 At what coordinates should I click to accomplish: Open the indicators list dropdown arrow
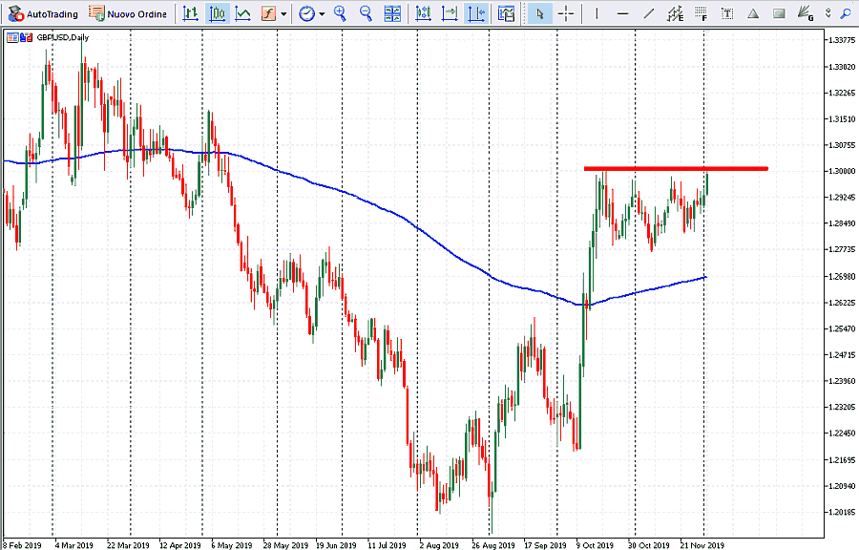coord(283,14)
